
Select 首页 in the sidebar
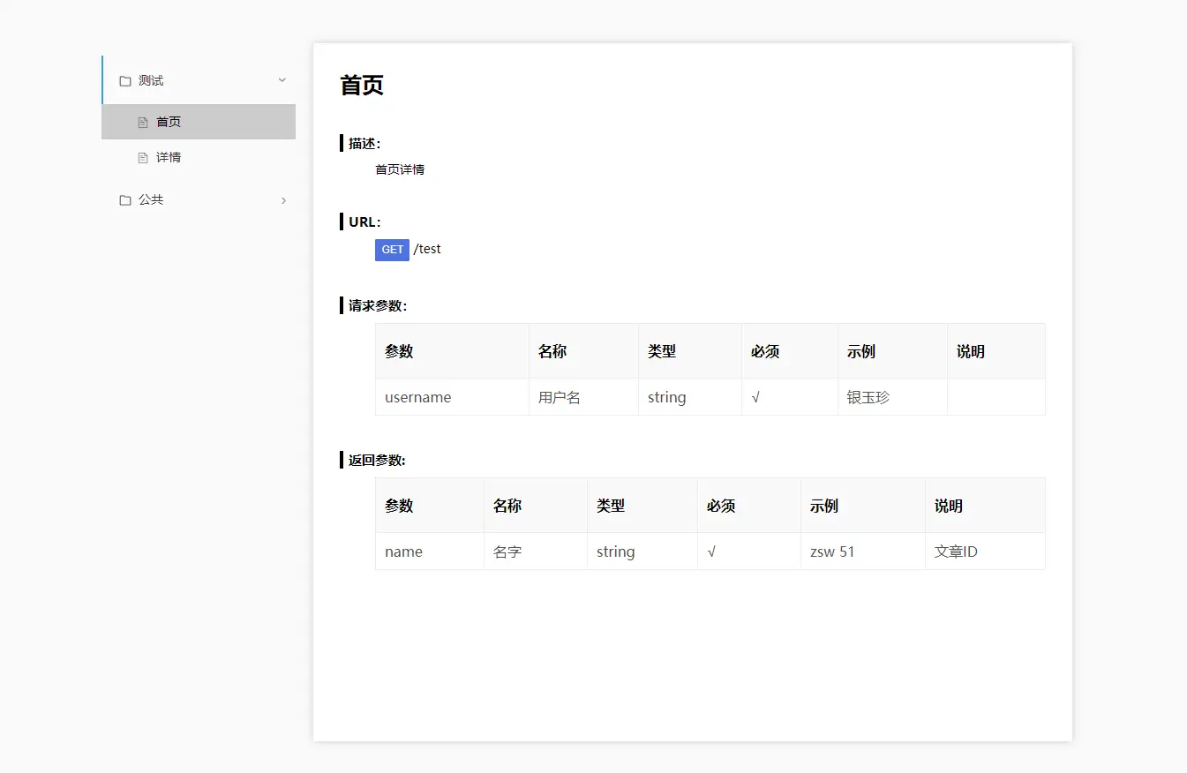tap(199, 122)
